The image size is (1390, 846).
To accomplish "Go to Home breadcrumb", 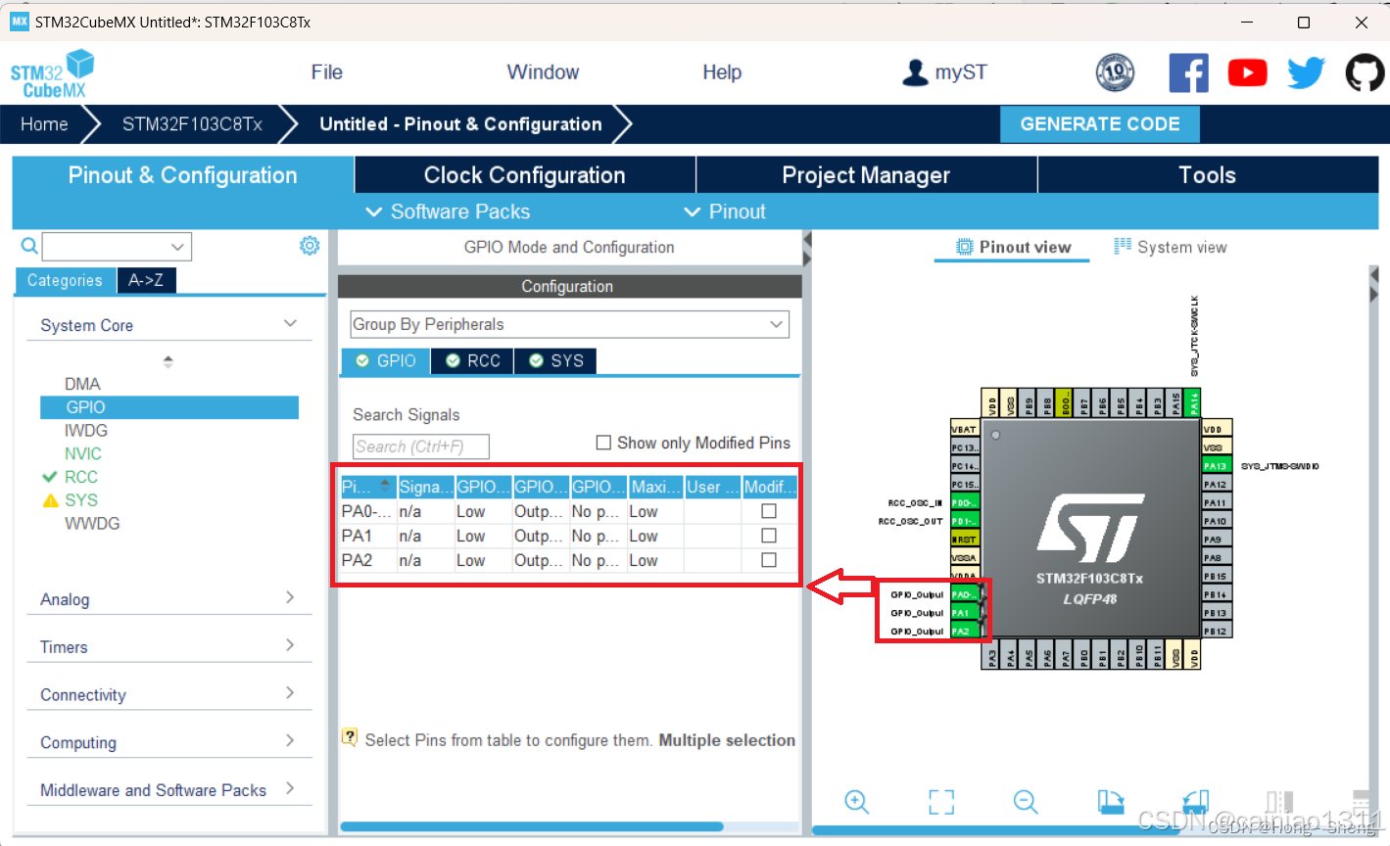I will pos(44,124).
